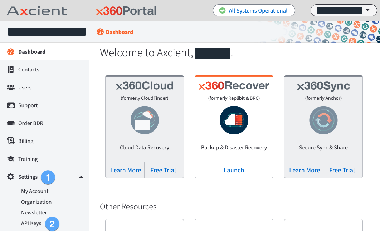Image resolution: width=380 pixels, height=232 pixels.
Task: Open API Keys settings
Action: click(x=31, y=223)
